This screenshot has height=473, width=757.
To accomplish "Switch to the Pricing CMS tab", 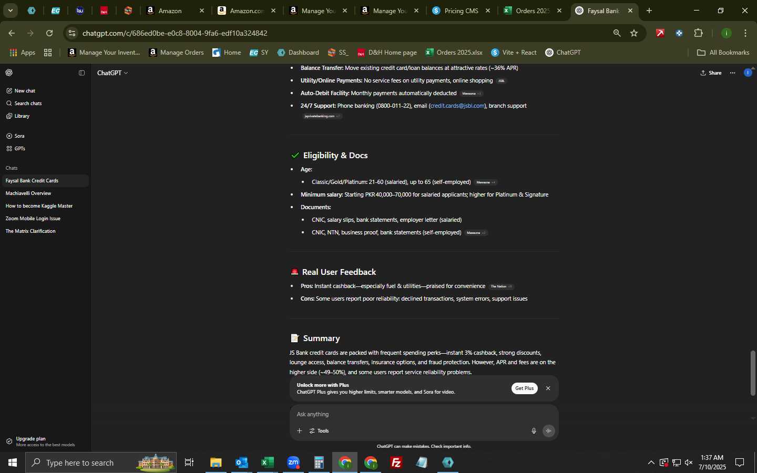I will [x=462, y=11].
